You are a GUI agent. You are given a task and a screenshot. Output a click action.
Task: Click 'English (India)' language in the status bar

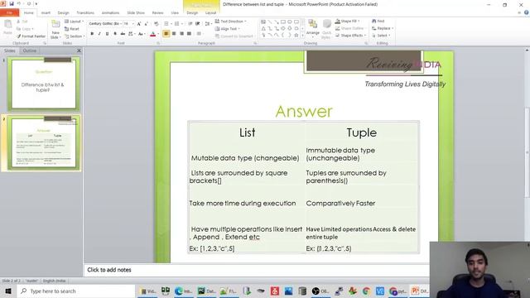tap(54, 281)
